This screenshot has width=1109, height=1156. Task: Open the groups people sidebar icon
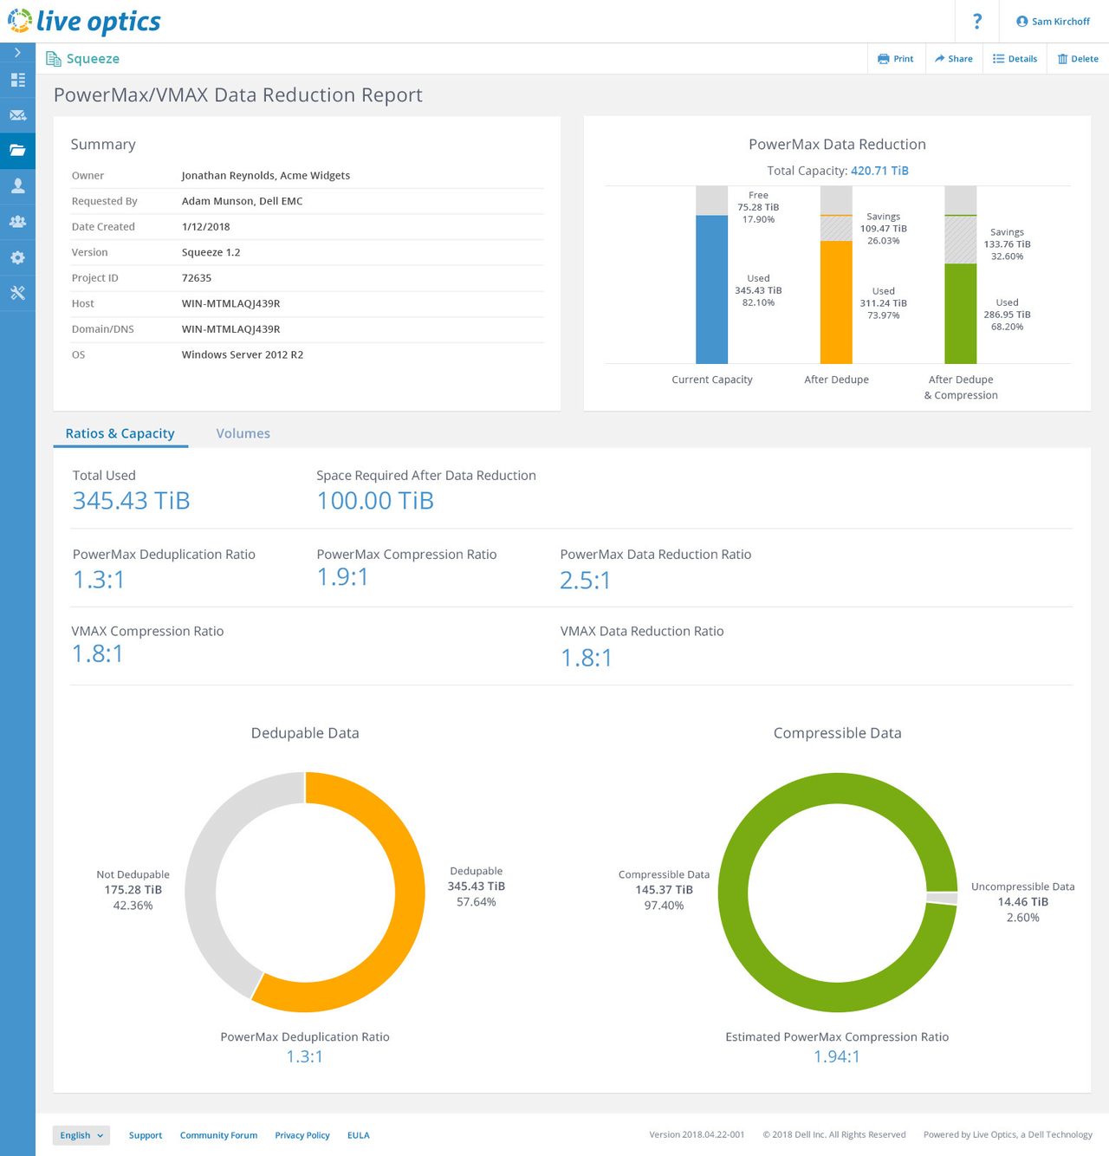click(17, 222)
